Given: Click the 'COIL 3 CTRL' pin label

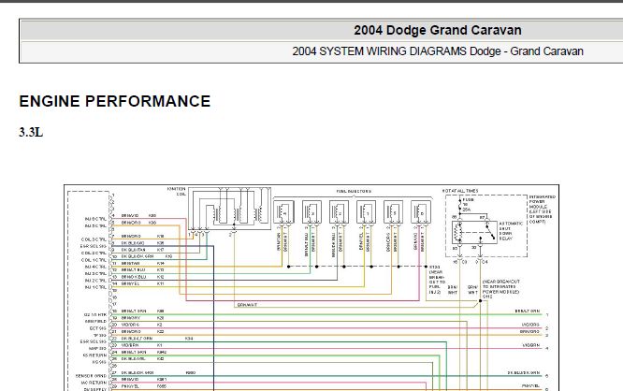Looking at the screenshot, I should pos(94,239).
